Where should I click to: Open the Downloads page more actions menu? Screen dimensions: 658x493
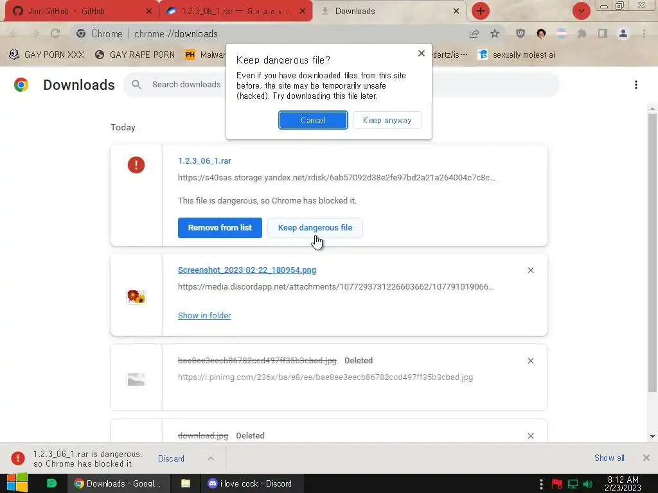click(x=636, y=85)
